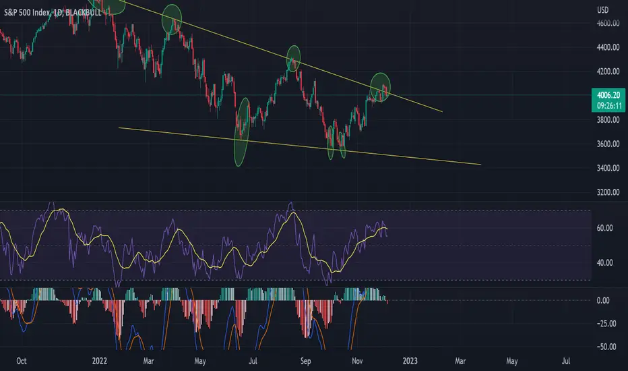Image resolution: width=628 pixels, height=371 pixels.
Task: Click the 1D interval label in title
Action: (58, 12)
